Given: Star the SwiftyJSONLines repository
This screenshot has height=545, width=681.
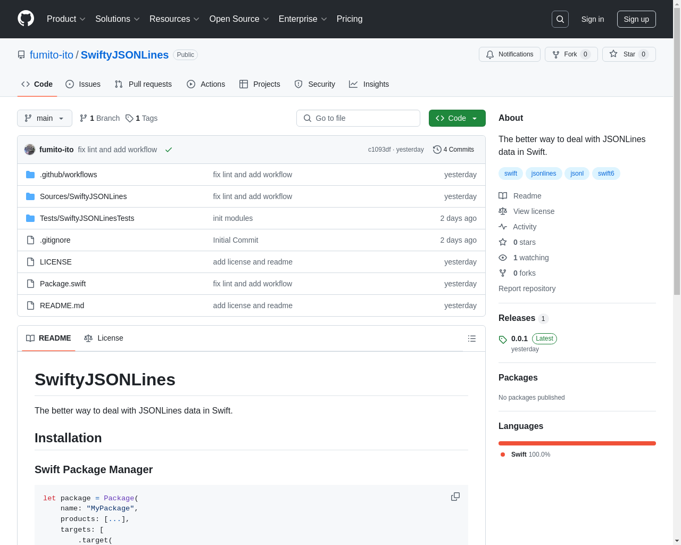Looking at the screenshot, I should click(629, 54).
